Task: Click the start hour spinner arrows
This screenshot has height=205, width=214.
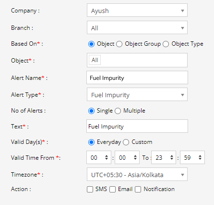Action: pos(107,157)
